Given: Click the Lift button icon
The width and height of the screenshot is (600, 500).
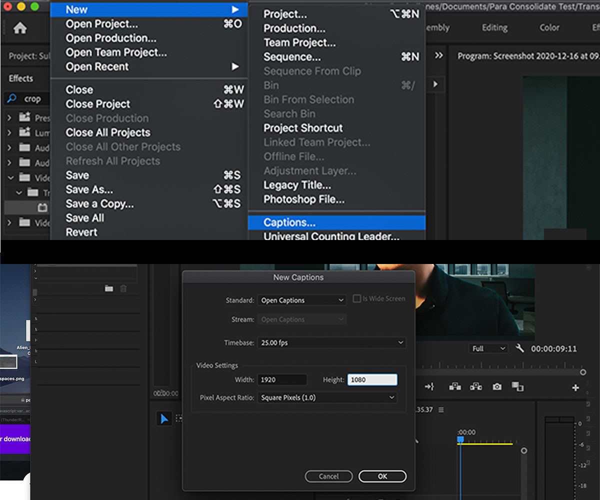Looking at the screenshot, I should [x=454, y=386].
